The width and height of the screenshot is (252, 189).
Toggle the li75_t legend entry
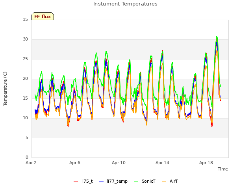(x=83, y=181)
